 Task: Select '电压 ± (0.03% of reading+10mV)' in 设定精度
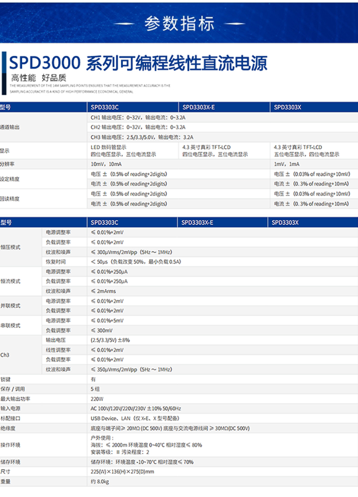312,174
